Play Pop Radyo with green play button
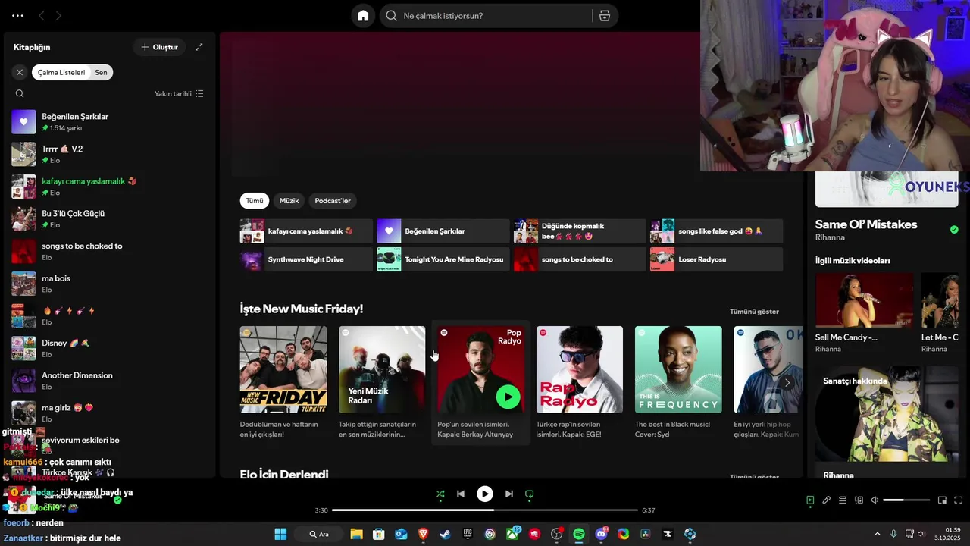Screen dimensions: 970x546 pos(508,396)
